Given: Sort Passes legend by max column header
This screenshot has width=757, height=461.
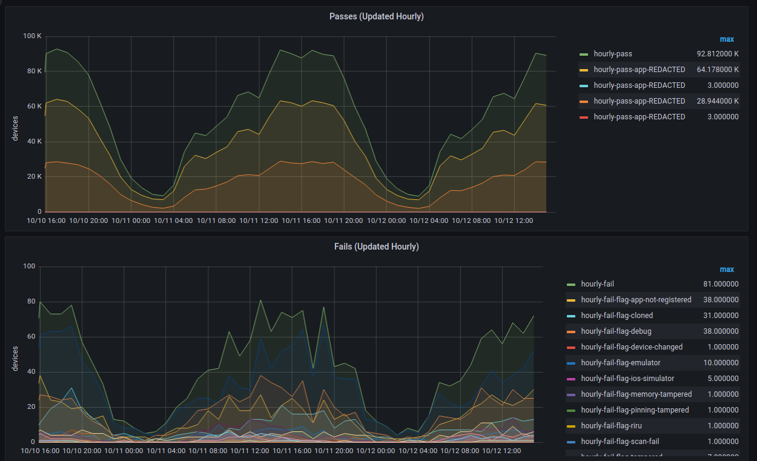Looking at the screenshot, I should coord(727,39).
